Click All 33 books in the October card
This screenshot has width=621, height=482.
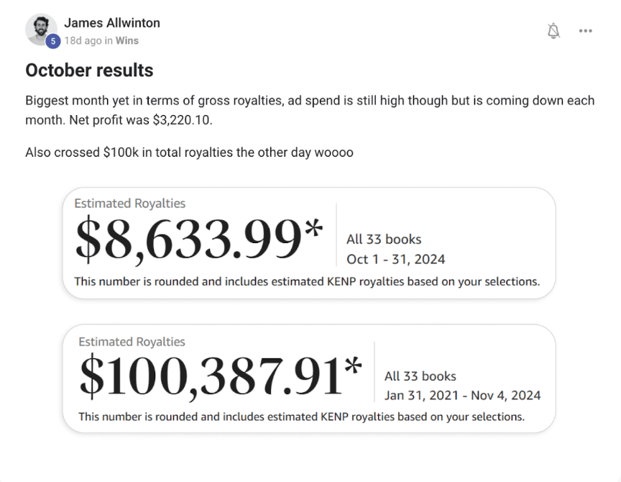click(x=384, y=240)
